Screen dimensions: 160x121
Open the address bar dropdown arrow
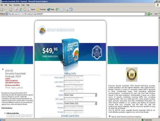click(x=146, y=14)
